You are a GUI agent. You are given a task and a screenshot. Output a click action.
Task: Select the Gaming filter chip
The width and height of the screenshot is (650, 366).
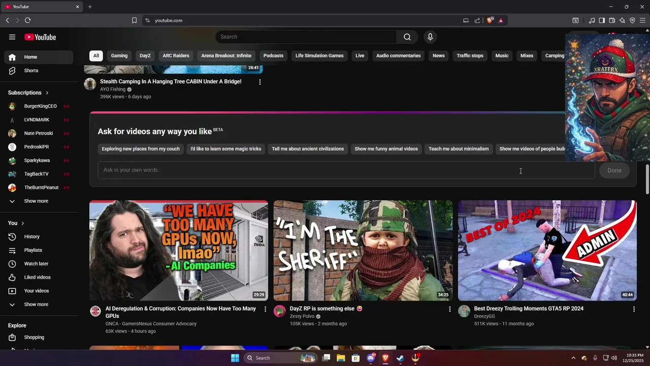(119, 55)
